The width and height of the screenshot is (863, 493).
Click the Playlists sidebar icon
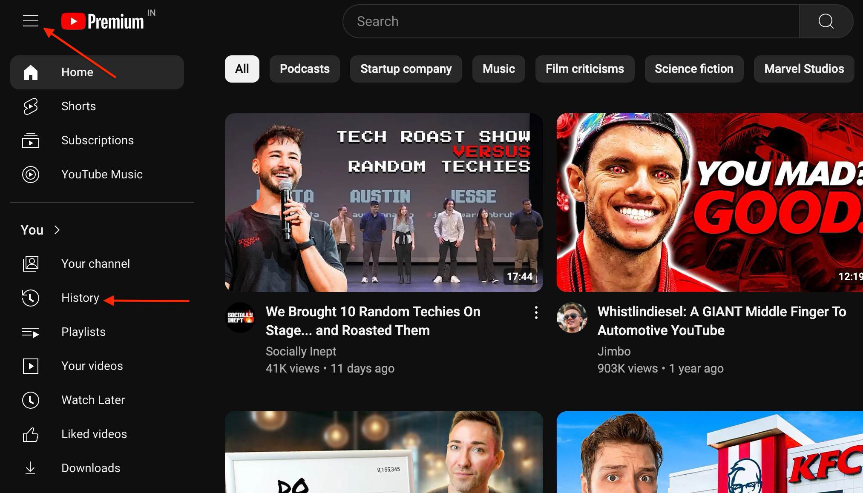click(x=31, y=332)
